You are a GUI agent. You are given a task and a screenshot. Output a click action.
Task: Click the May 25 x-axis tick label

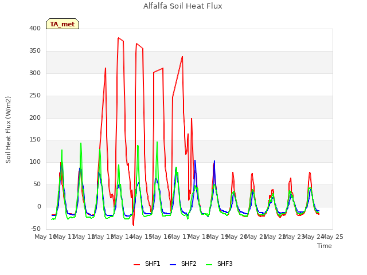point(333,237)
